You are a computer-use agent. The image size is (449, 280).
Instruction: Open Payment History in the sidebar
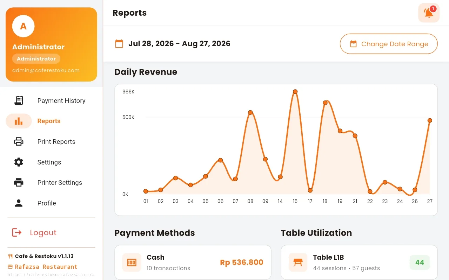click(51, 101)
